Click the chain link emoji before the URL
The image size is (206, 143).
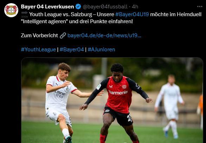[x=63, y=35]
